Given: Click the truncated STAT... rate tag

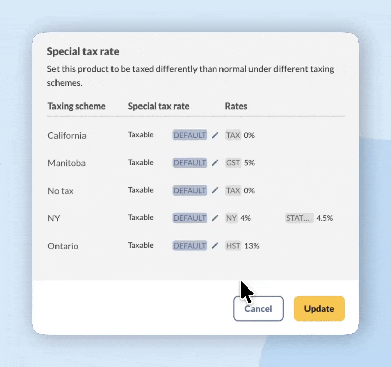Looking at the screenshot, I should [299, 218].
